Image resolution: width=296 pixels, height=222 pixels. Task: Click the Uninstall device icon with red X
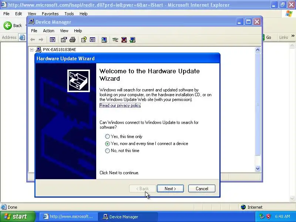(124, 40)
